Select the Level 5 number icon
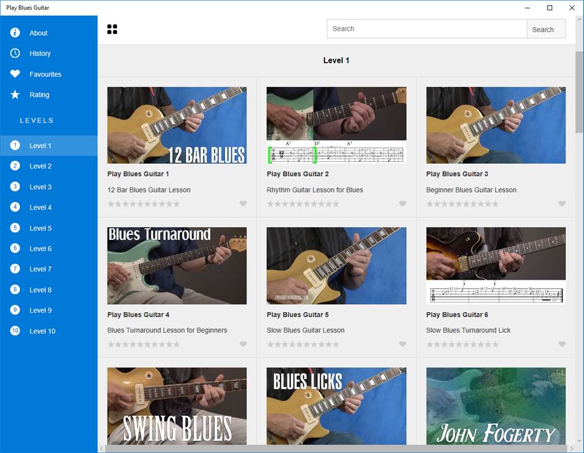 [x=15, y=228]
